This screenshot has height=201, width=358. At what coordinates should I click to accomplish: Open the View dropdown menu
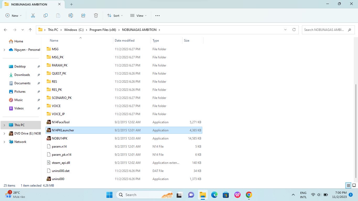point(138,15)
